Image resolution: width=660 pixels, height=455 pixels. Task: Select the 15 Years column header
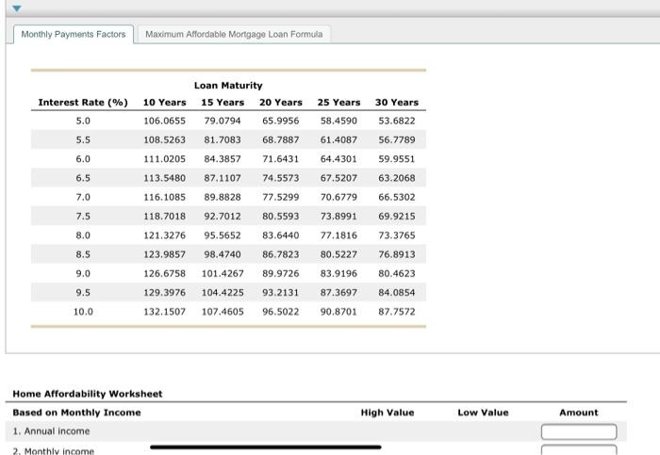[x=223, y=102]
